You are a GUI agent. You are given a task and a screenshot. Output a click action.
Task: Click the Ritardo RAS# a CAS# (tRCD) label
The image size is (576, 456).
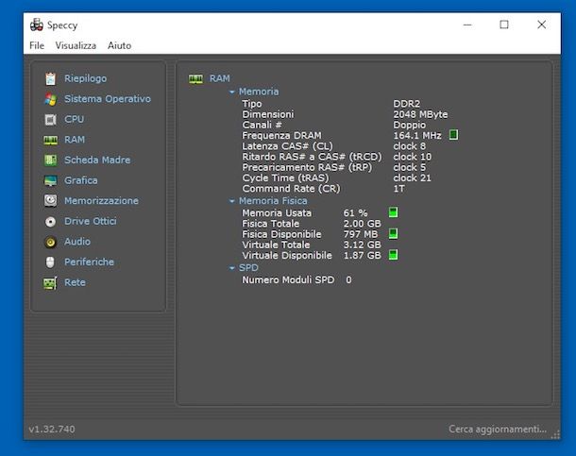(x=312, y=157)
